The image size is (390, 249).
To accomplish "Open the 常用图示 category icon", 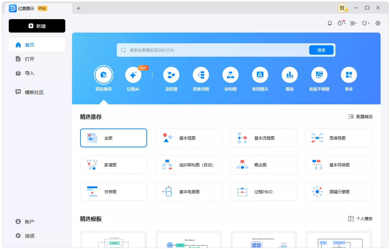I will pyautogui.click(x=260, y=75).
